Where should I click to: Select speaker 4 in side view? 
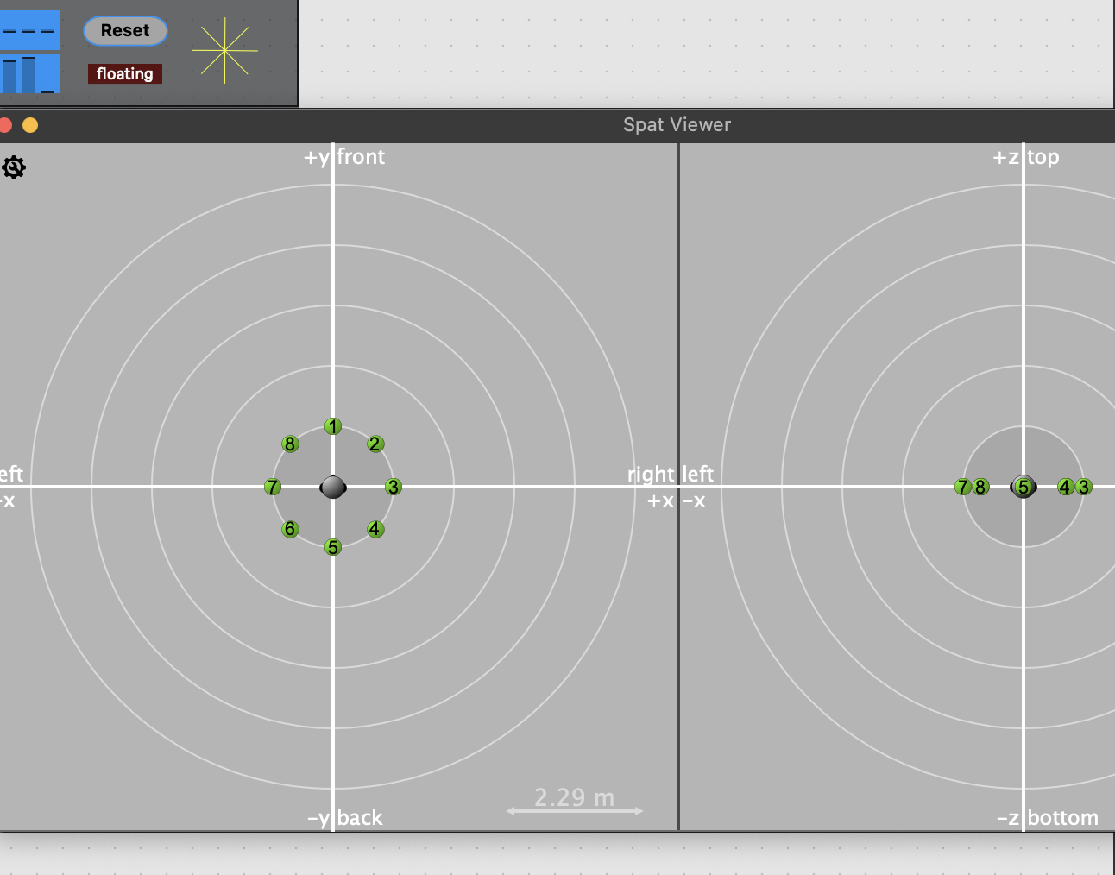pyautogui.click(x=1066, y=487)
